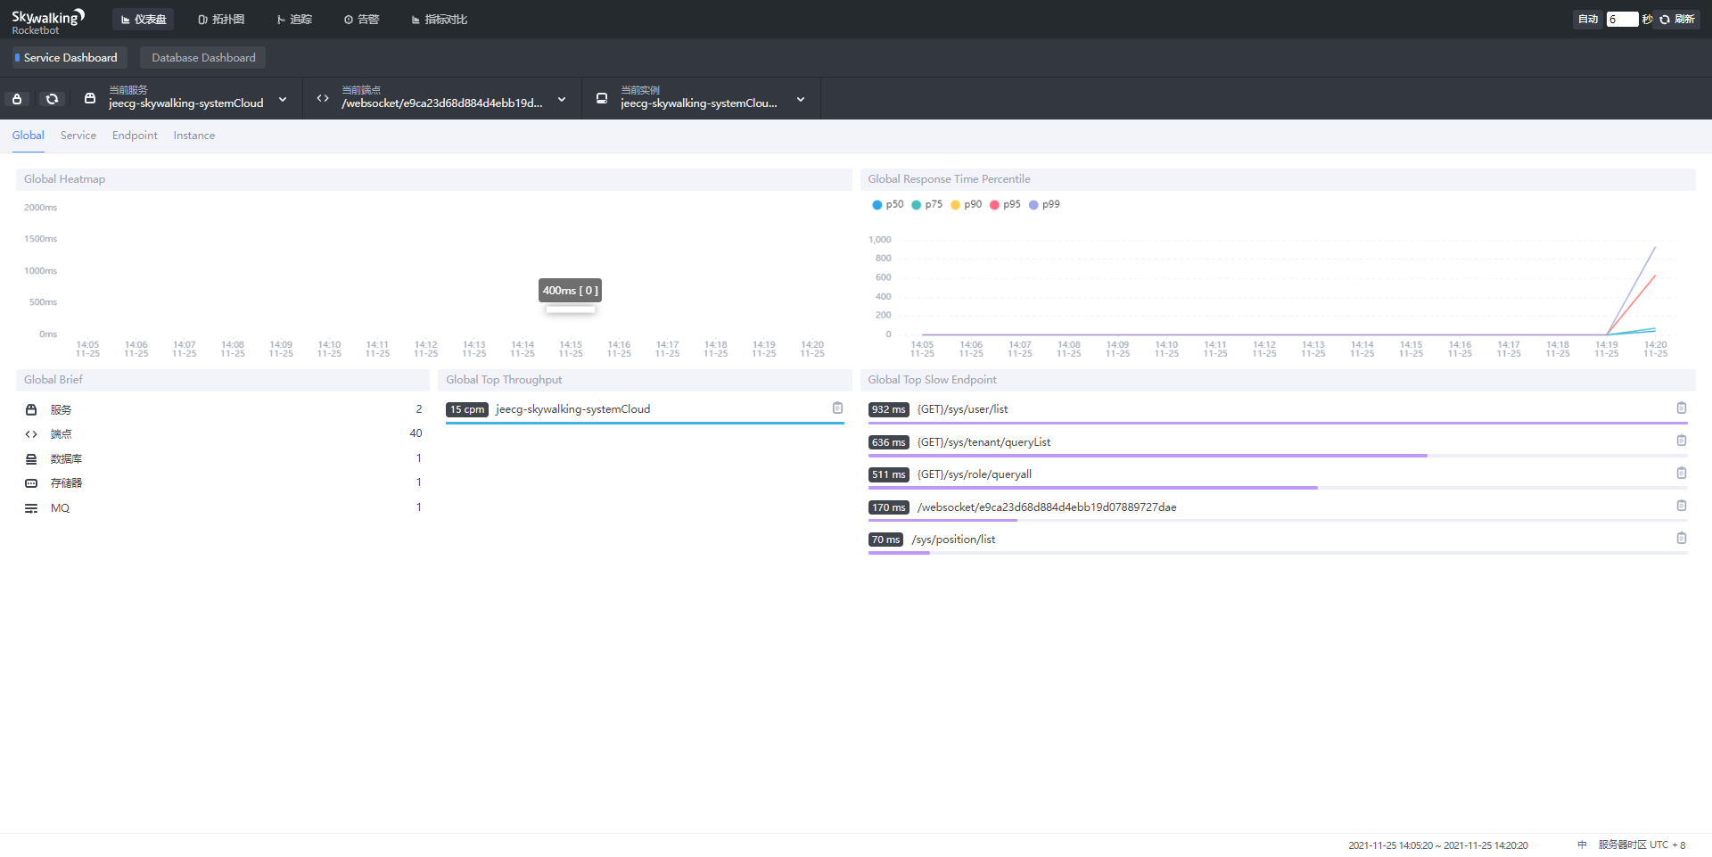Click the jeecg-skywalking-systemCloud throughput entry

[x=572, y=409]
